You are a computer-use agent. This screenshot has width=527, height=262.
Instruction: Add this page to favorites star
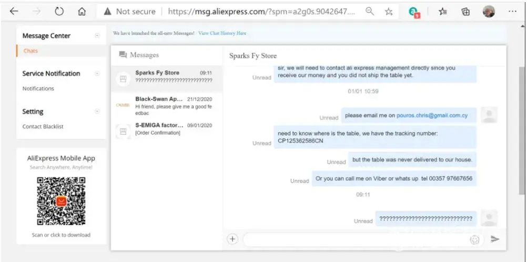389,12
